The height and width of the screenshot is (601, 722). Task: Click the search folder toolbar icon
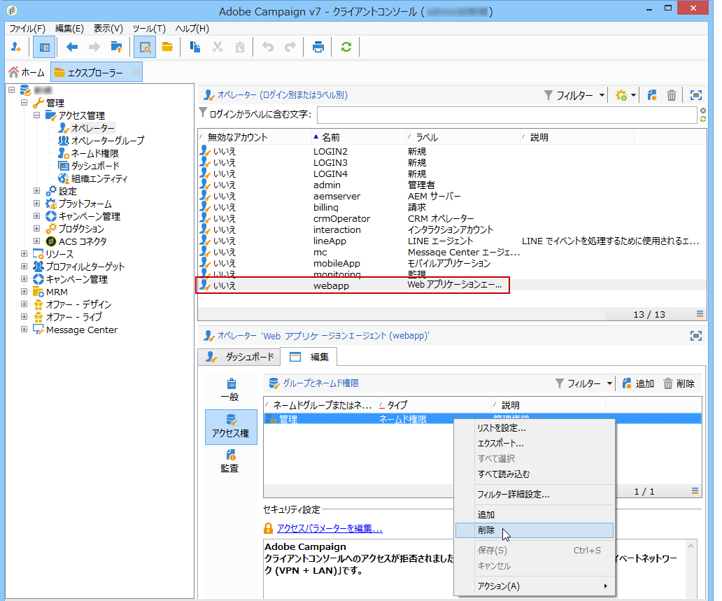click(145, 47)
